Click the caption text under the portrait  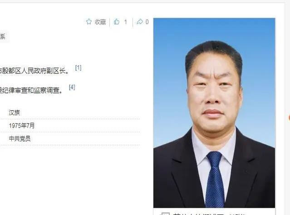point(209,214)
